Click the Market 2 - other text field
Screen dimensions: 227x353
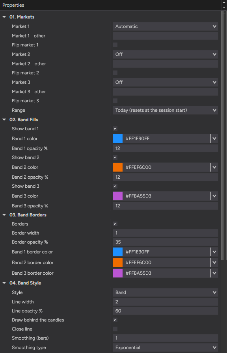click(165, 64)
